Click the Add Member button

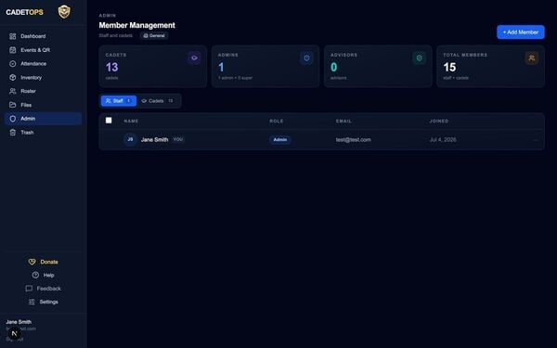click(521, 32)
